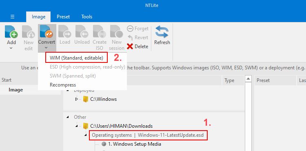Click the Convert toolbar icon

[x=46, y=31]
